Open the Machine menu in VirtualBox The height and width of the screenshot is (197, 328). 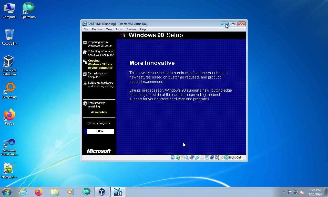(97, 29)
